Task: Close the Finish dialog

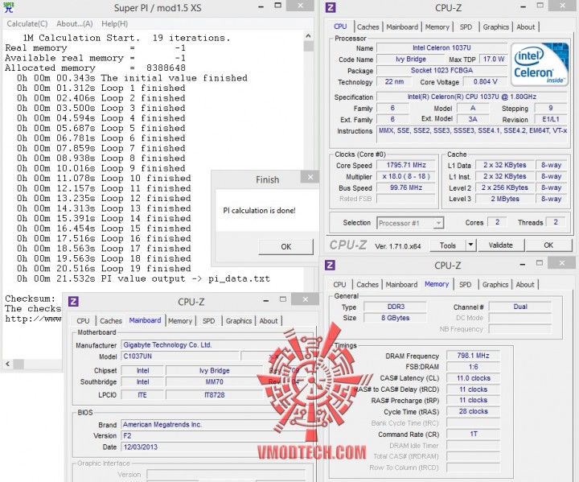Action: coord(310,177)
